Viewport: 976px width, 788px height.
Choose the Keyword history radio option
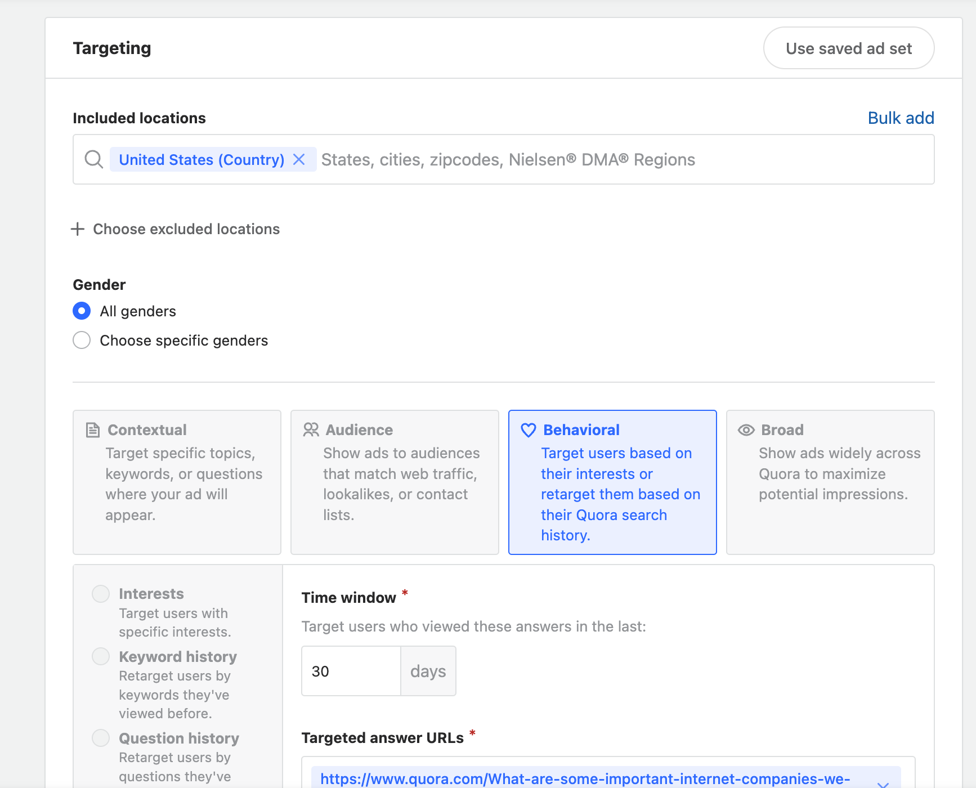click(x=101, y=656)
